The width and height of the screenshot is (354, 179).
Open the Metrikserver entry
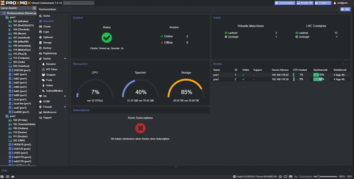(x=50, y=112)
